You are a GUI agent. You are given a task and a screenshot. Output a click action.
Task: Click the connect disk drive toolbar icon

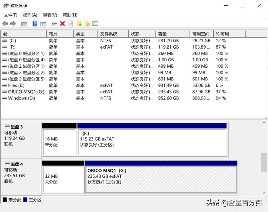(54, 24)
